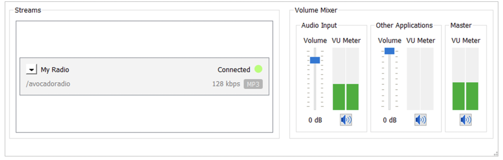The width and height of the screenshot is (503, 160).
Task: Click the window resize grip corner
Action: pyautogui.click(x=495, y=153)
